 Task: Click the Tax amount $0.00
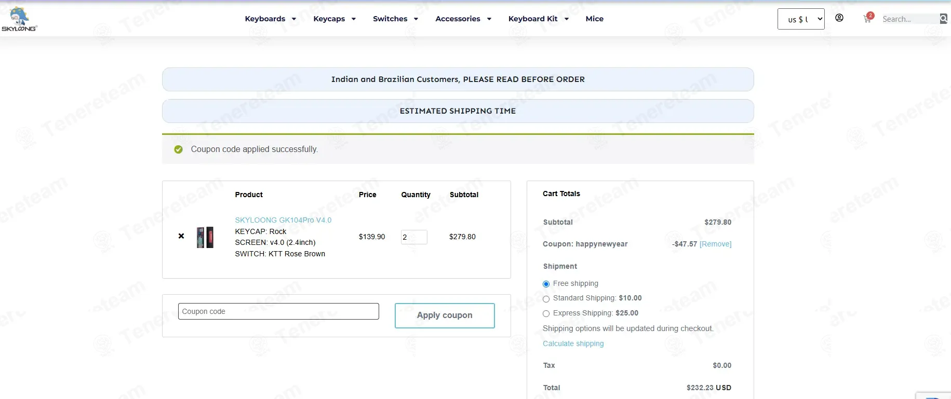[722, 365]
